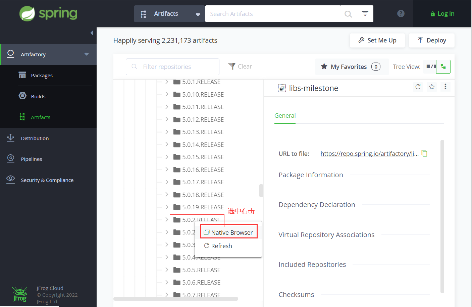Collapse the left sidebar with arrow
The width and height of the screenshot is (472, 307).
click(x=92, y=33)
